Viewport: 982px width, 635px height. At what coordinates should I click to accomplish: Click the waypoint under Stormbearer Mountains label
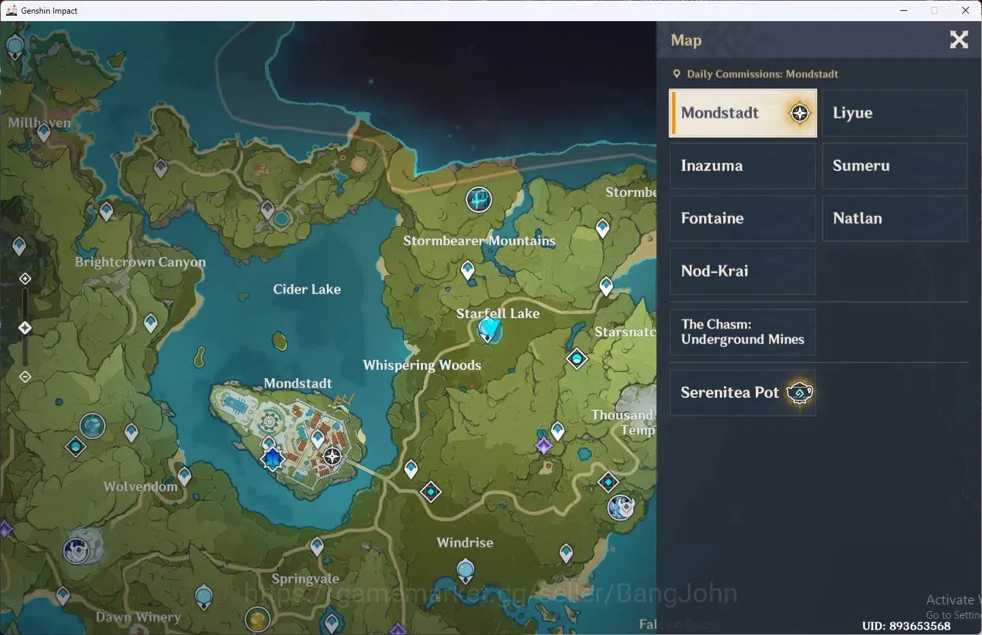[467, 270]
